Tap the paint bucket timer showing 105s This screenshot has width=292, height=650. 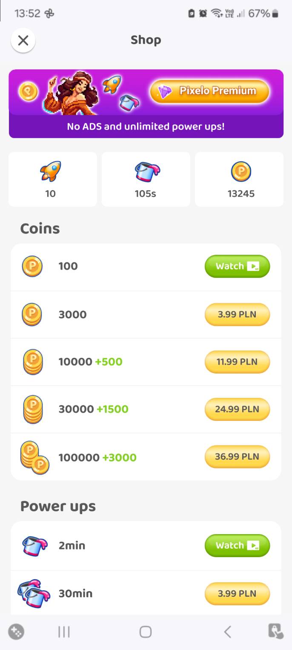tap(146, 179)
